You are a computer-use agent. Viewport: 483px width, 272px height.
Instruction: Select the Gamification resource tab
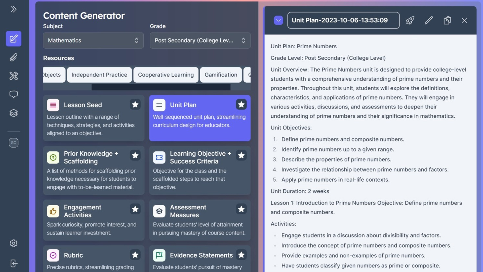point(221,75)
